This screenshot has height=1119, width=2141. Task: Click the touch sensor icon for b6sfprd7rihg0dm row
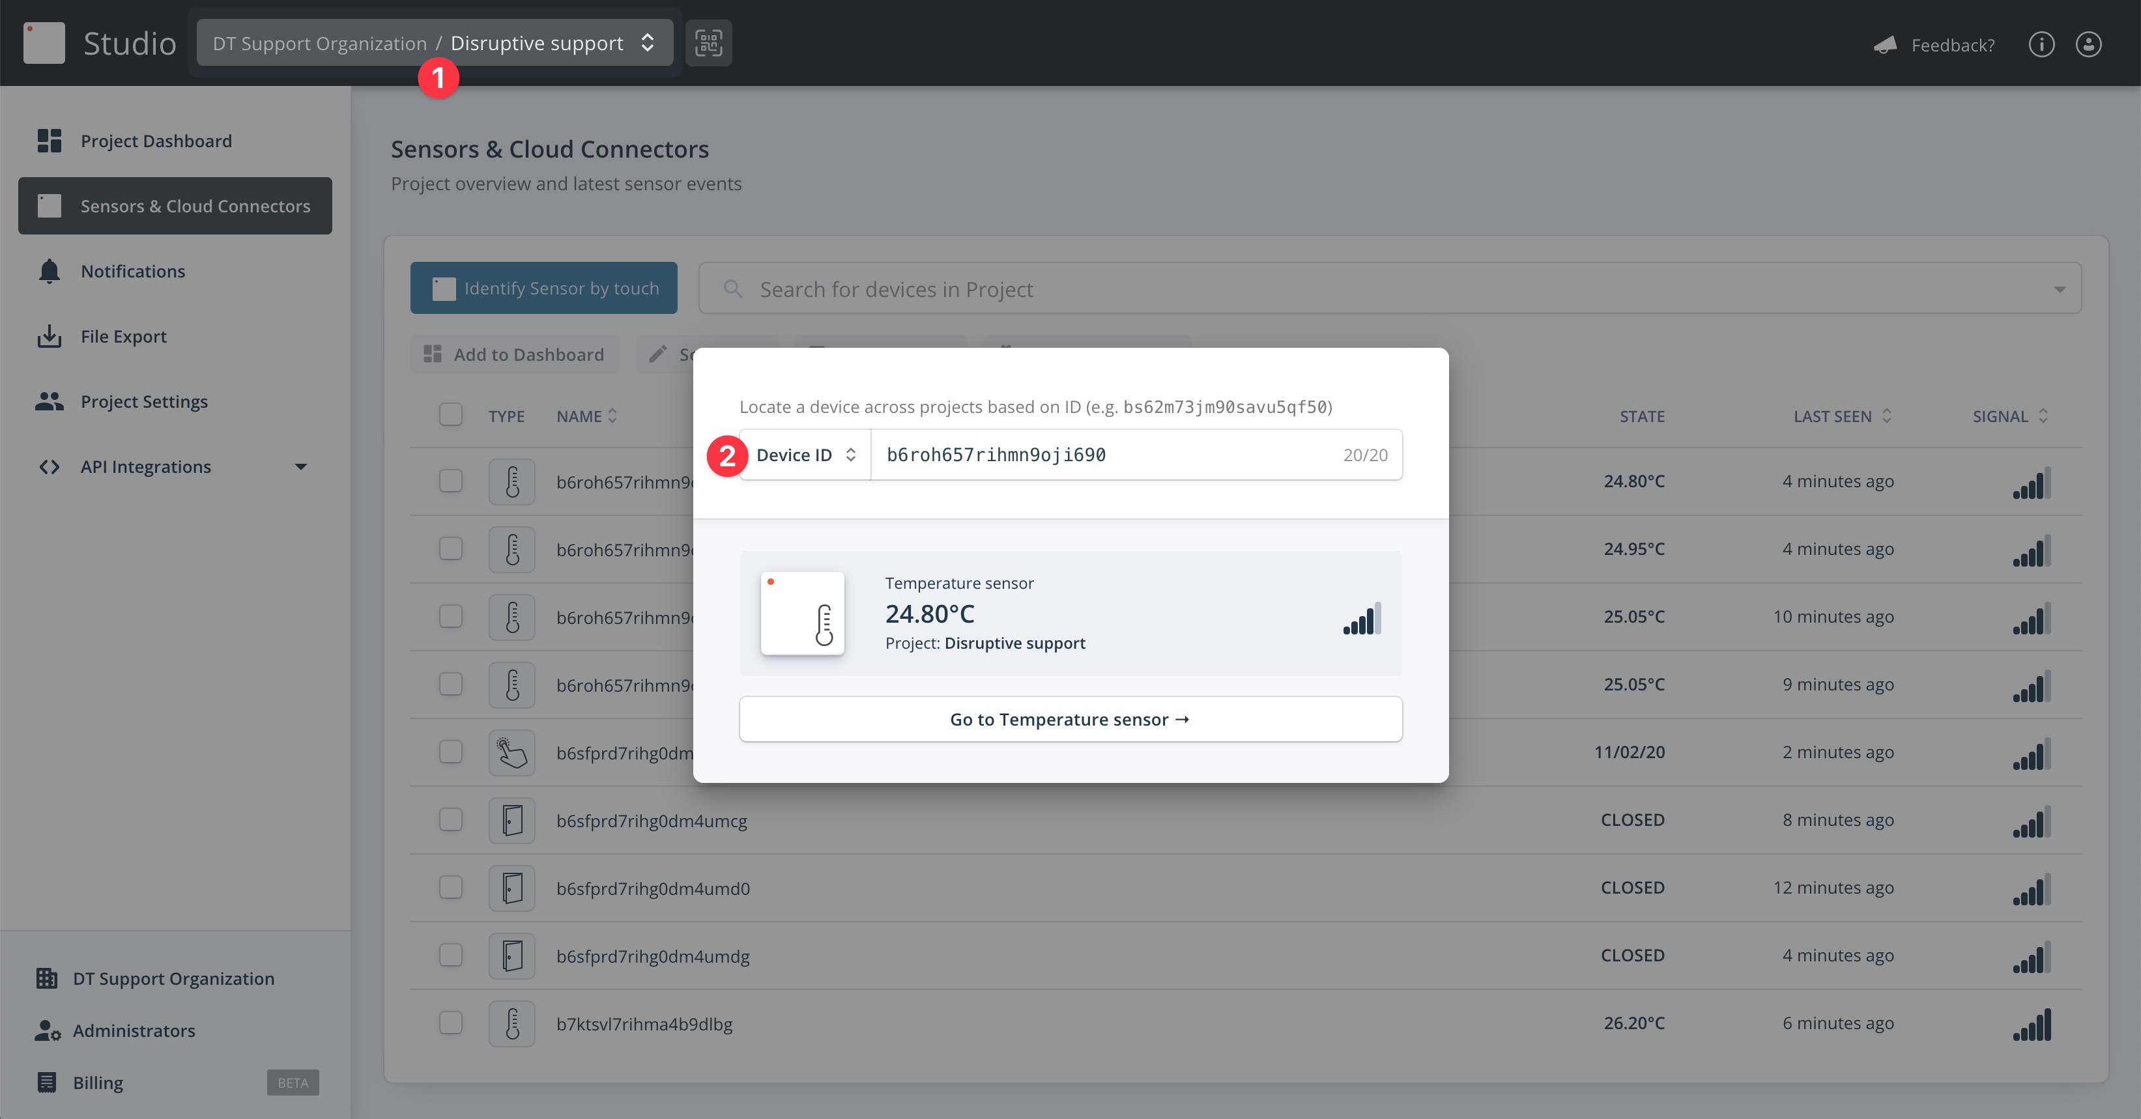[512, 753]
